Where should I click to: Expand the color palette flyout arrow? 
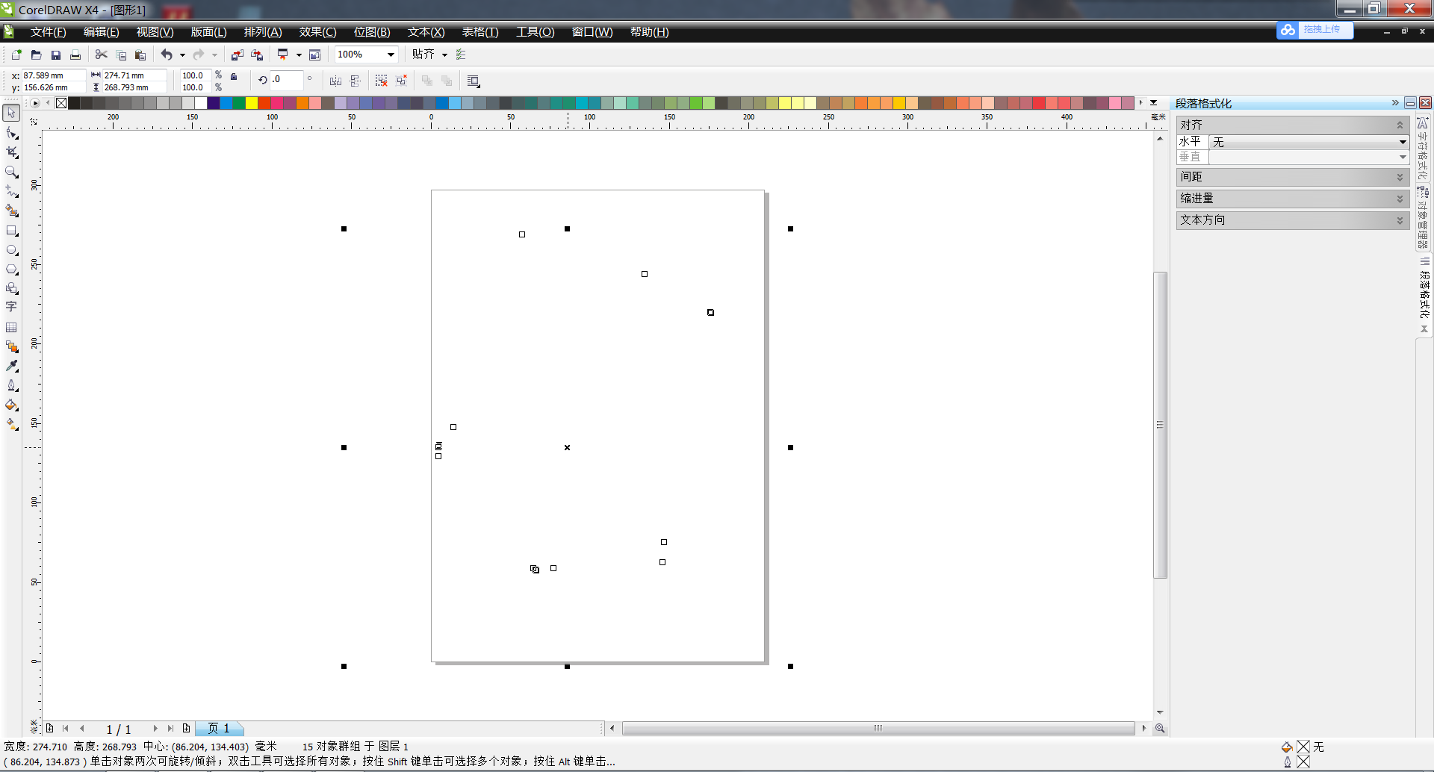pos(1154,103)
